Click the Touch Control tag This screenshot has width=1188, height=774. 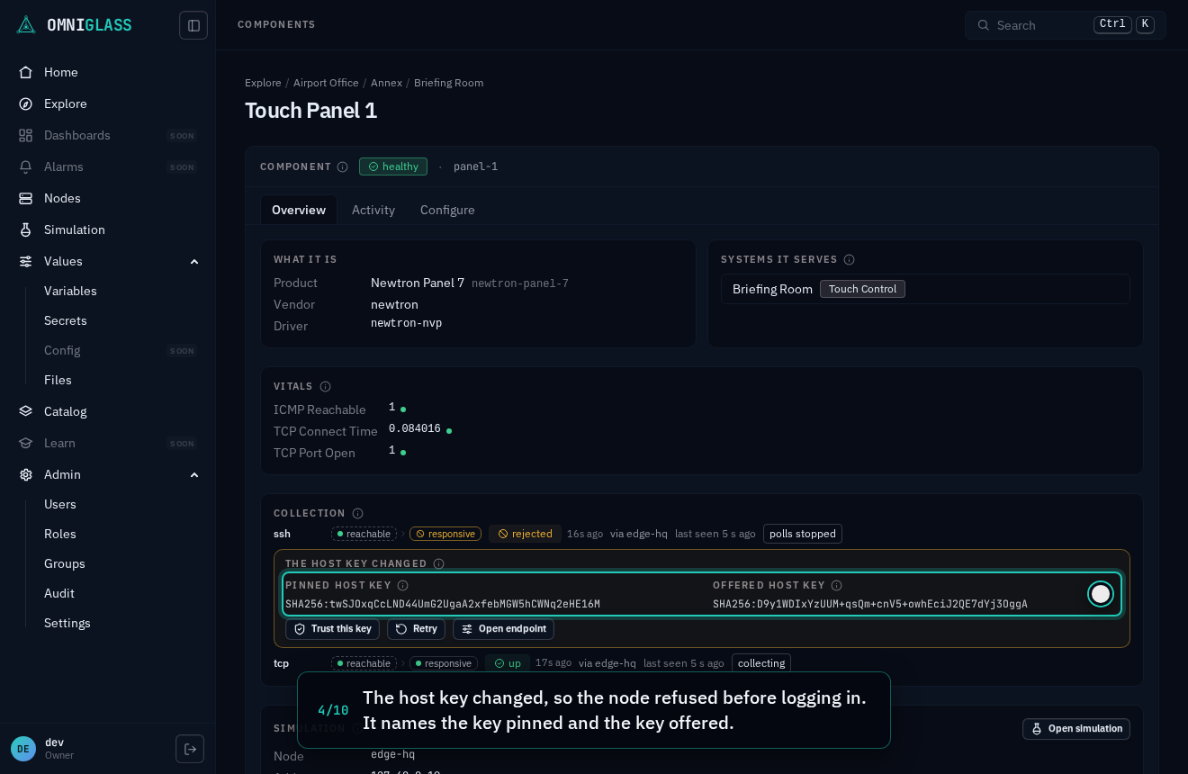[862, 289]
